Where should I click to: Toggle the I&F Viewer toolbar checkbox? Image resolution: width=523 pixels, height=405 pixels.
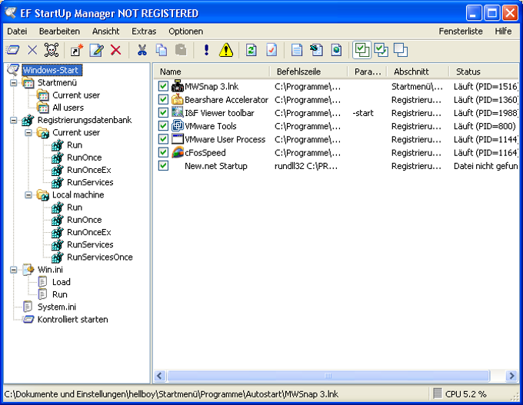click(x=163, y=113)
